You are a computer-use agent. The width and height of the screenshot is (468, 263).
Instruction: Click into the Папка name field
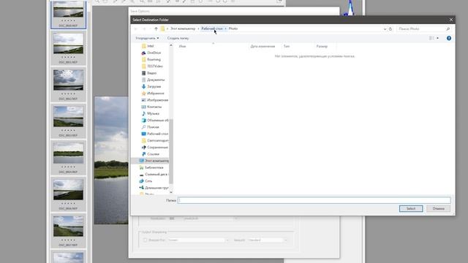(314, 200)
